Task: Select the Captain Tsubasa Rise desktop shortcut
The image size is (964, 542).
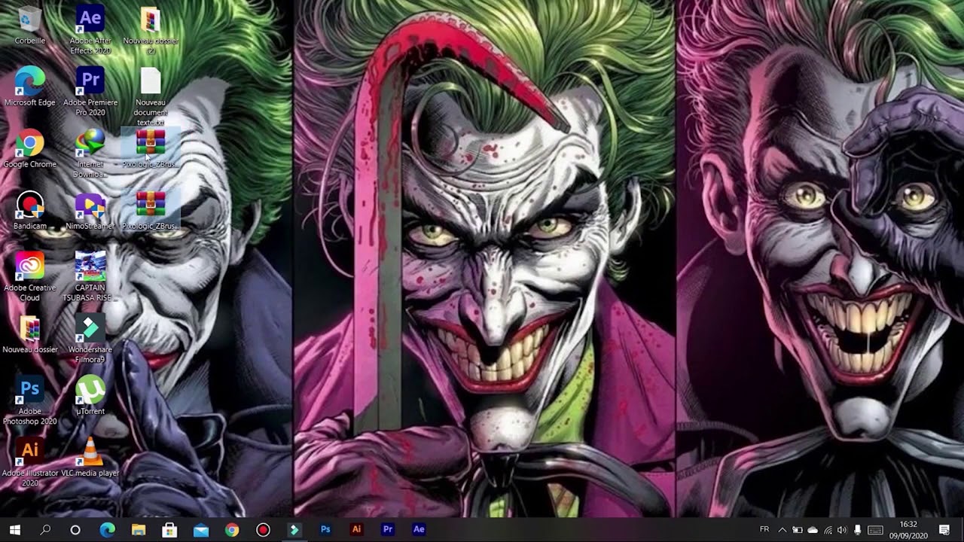Action: tap(90, 277)
